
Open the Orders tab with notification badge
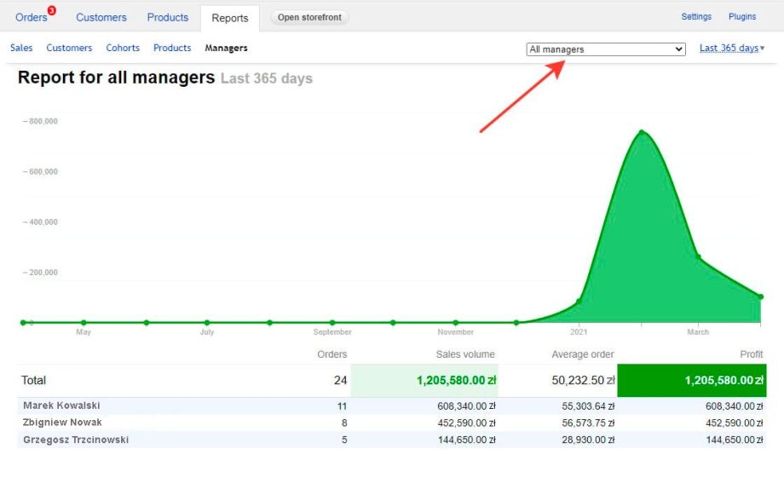pos(31,17)
